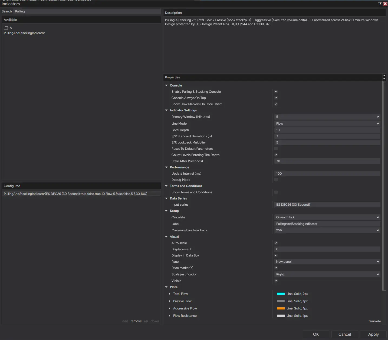Click the Level Depth input field
388x340 pixels.
[x=327, y=130]
